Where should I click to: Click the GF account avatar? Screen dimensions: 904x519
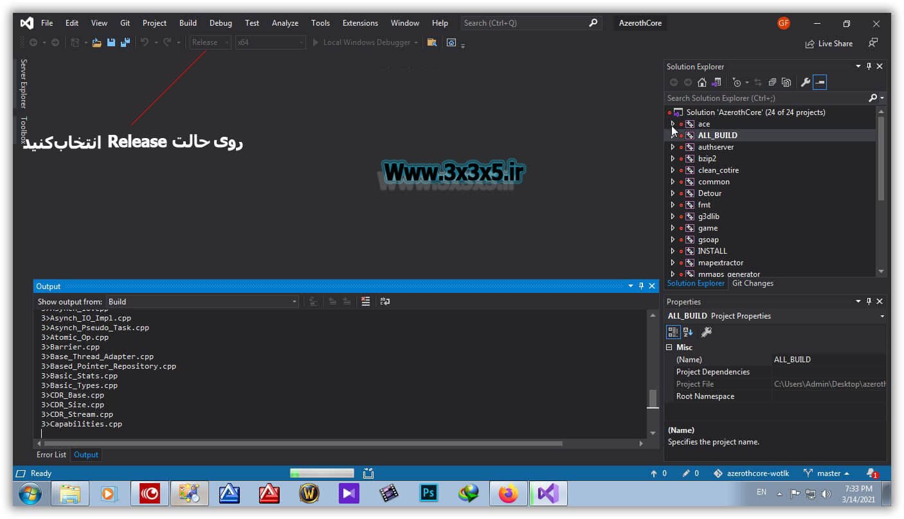pyautogui.click(x=783, y=23)
